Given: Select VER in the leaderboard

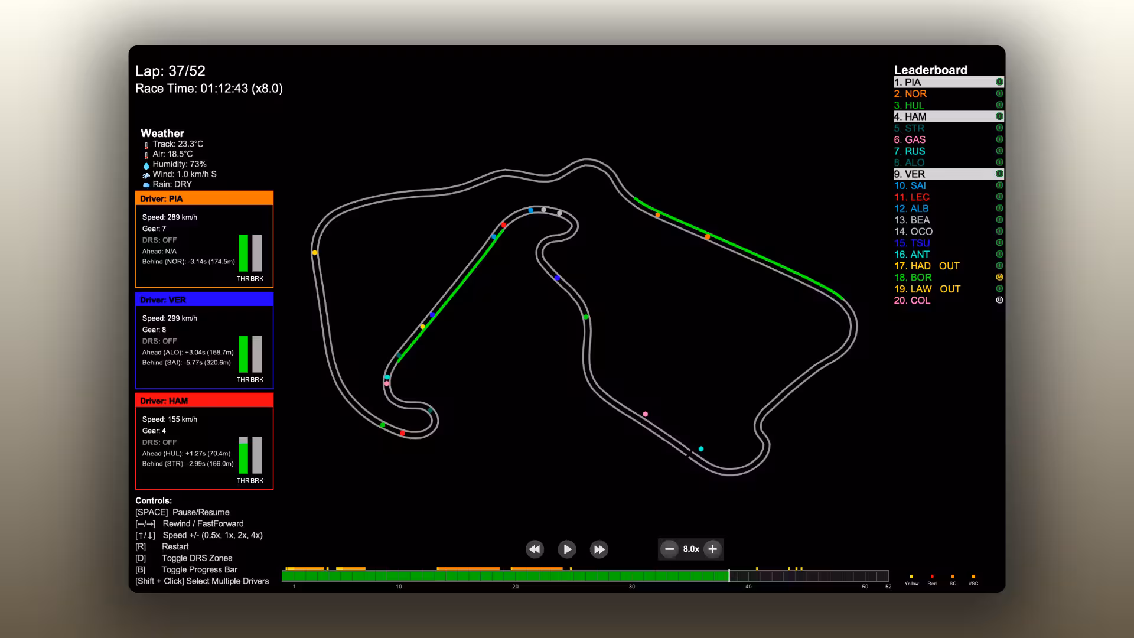Looking at the screenshot, I should tap(949, 174).
